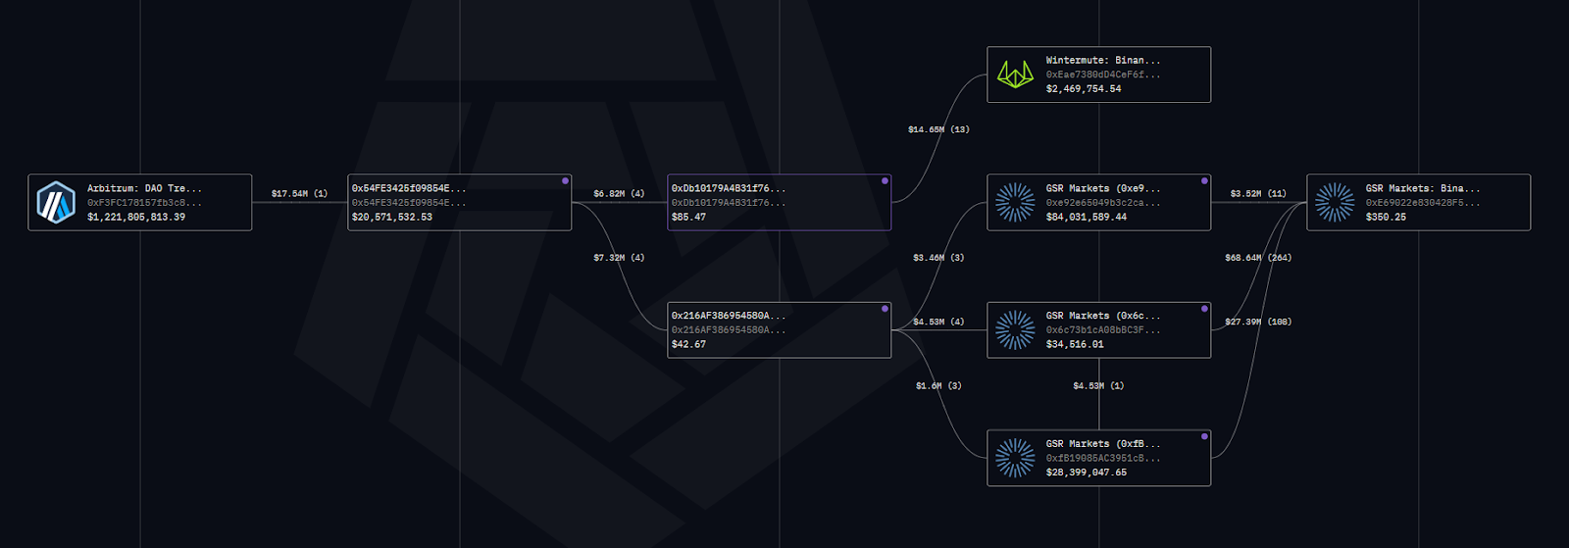Open the Wintermute: Binan... node title
The width and height of the screenshot is (1569, 548).
pos(1102,61)
